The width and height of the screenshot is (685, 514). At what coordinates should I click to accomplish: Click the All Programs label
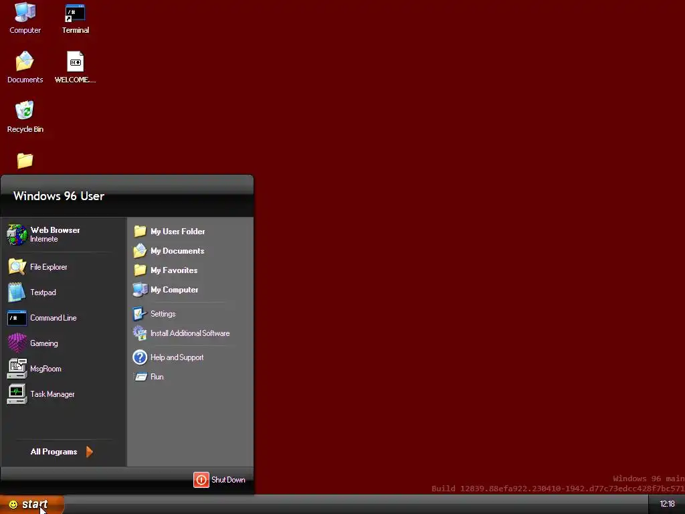pos(54,452)
